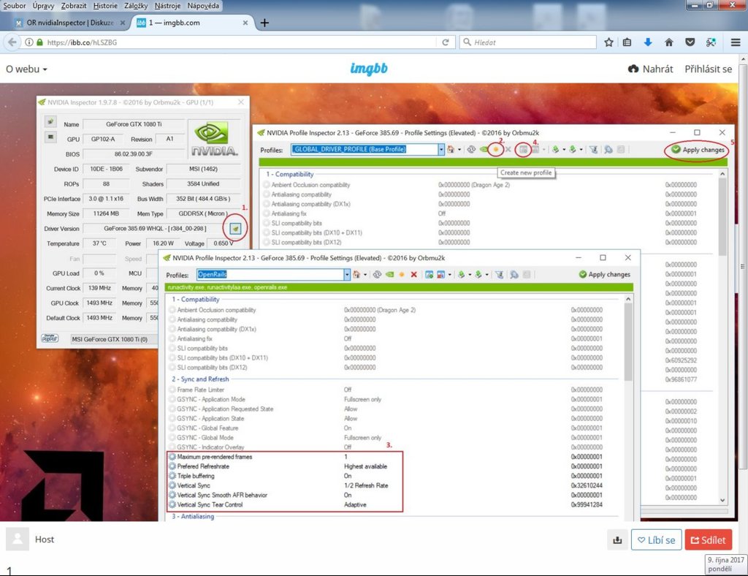Click add application icon in global profile window
This screenshot has height=576, width=748.
(x=523, y=149)
